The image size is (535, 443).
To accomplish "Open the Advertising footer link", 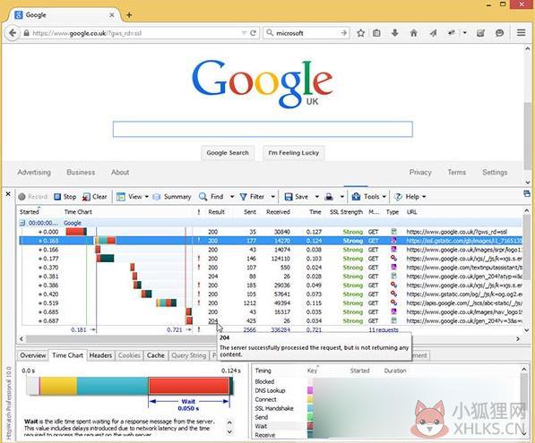I will 34,173.
